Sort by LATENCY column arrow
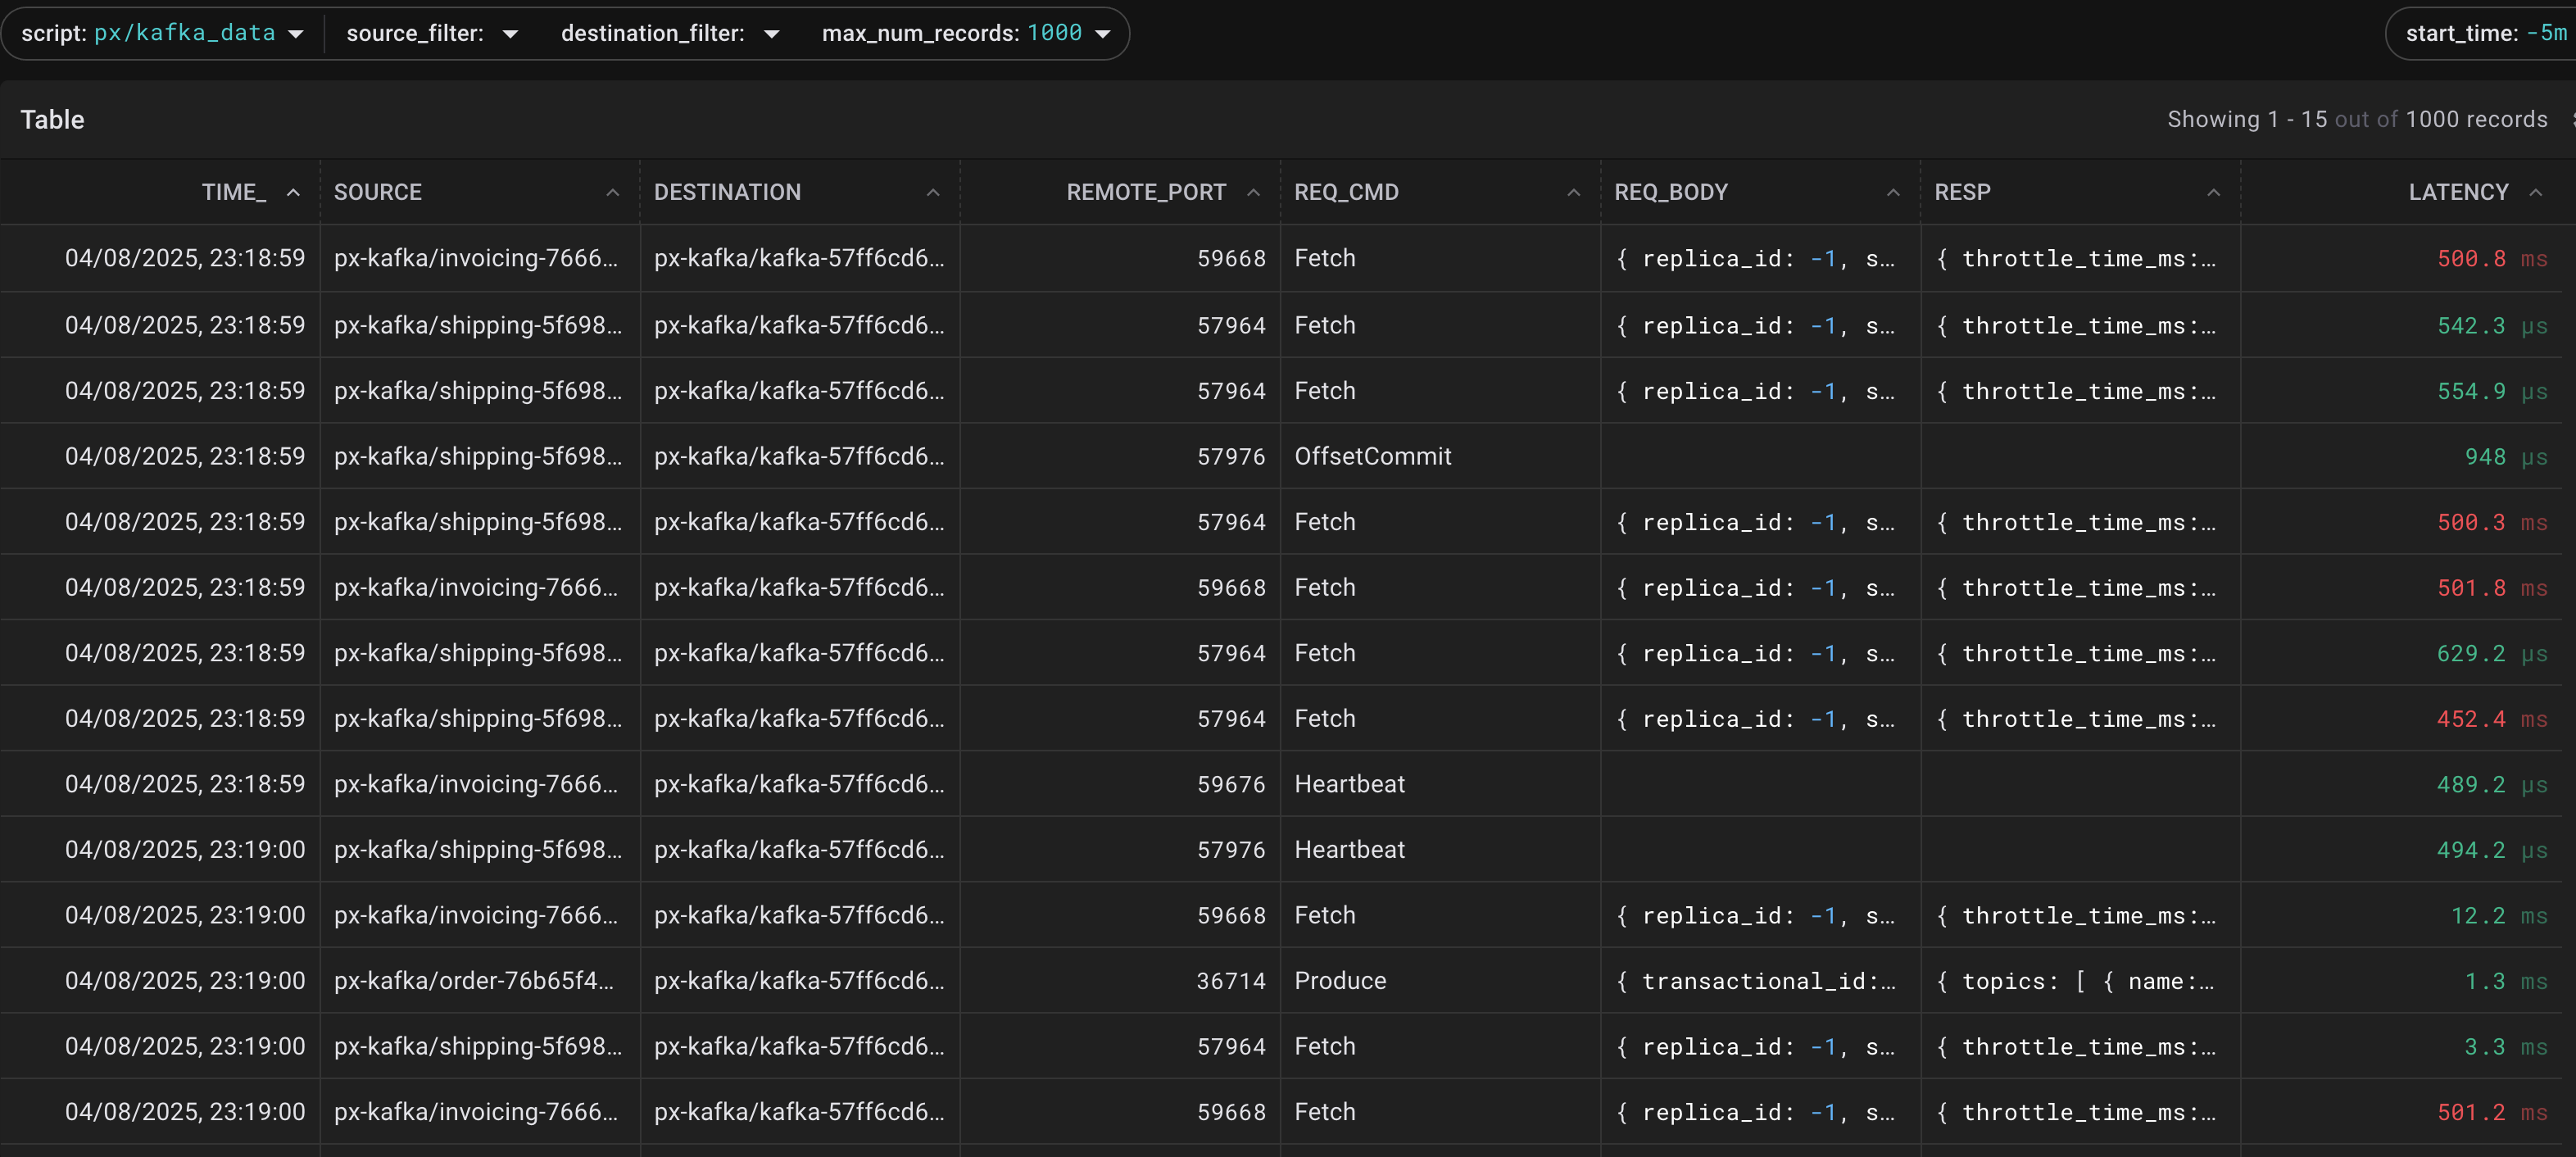 tap(2535, 192)
